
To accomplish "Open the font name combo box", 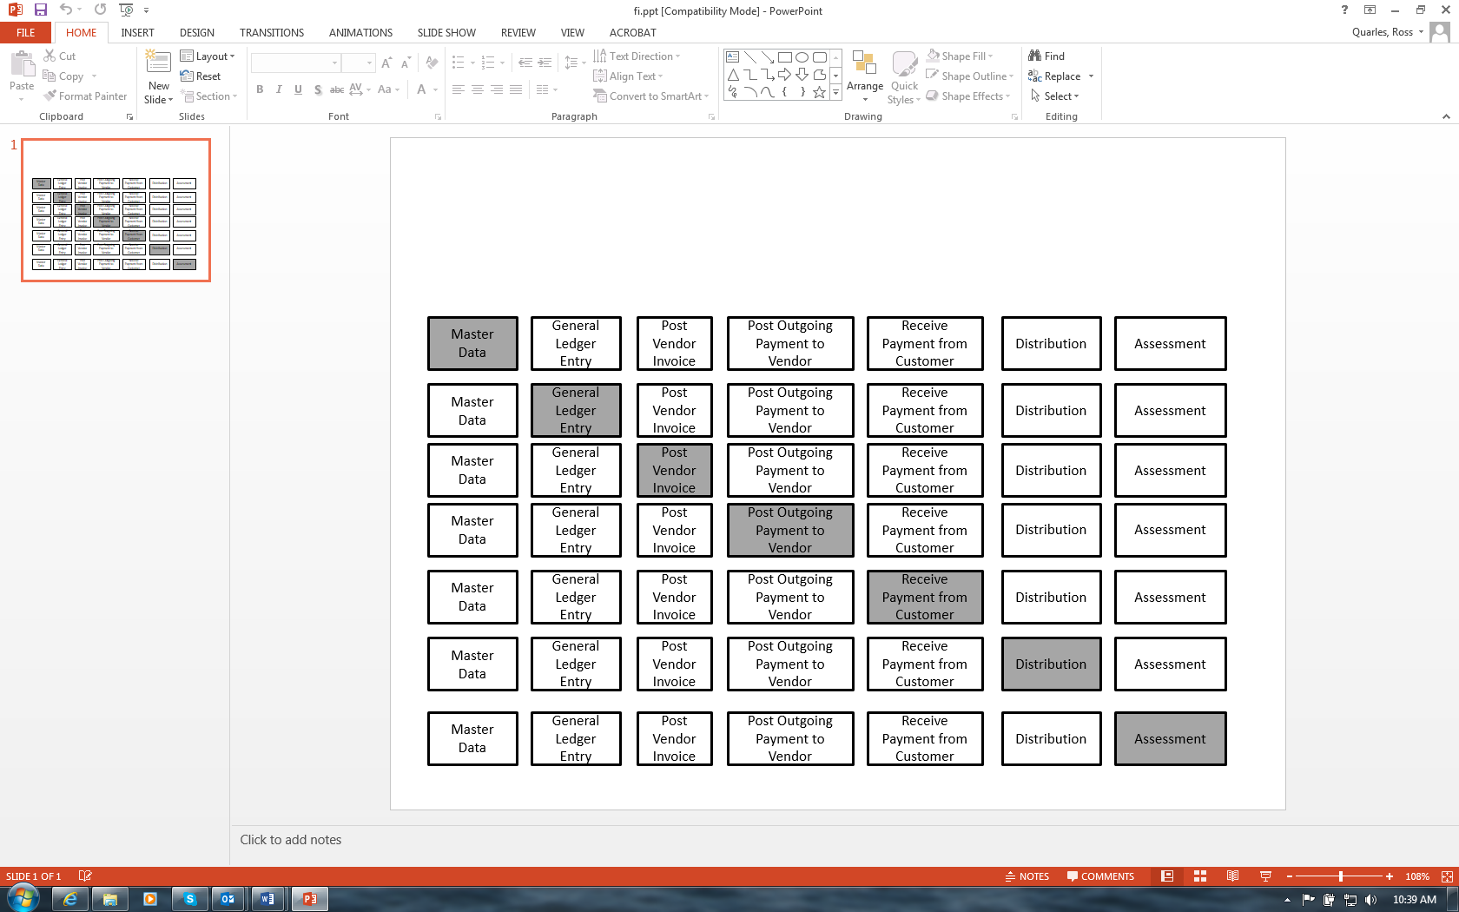I will click(x=295, y=63).
